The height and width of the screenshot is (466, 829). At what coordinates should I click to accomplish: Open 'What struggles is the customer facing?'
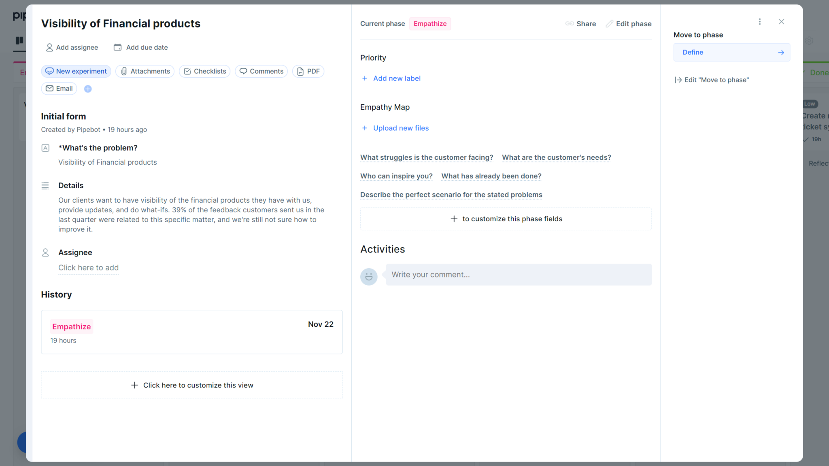pyautogui.click(x=426, y=157)
